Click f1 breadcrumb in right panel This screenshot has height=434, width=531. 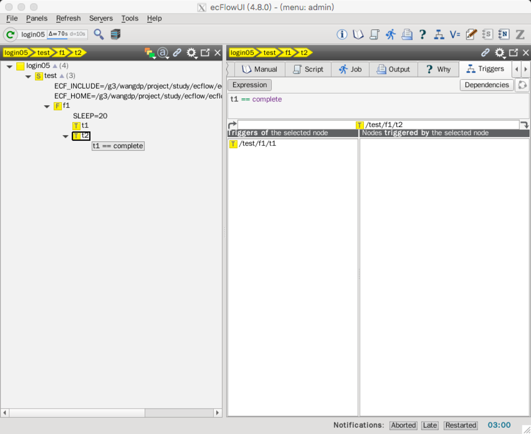click(x=288, y=53)
